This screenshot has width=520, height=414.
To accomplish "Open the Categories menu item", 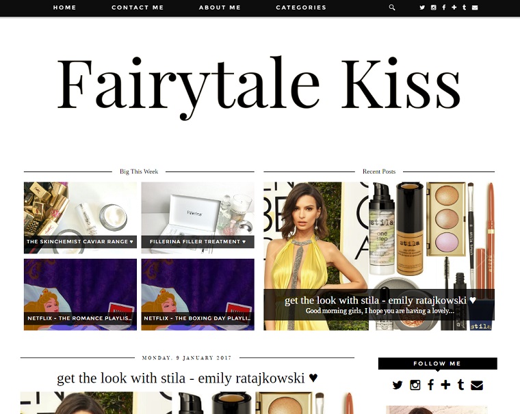I will coord(301,8).
